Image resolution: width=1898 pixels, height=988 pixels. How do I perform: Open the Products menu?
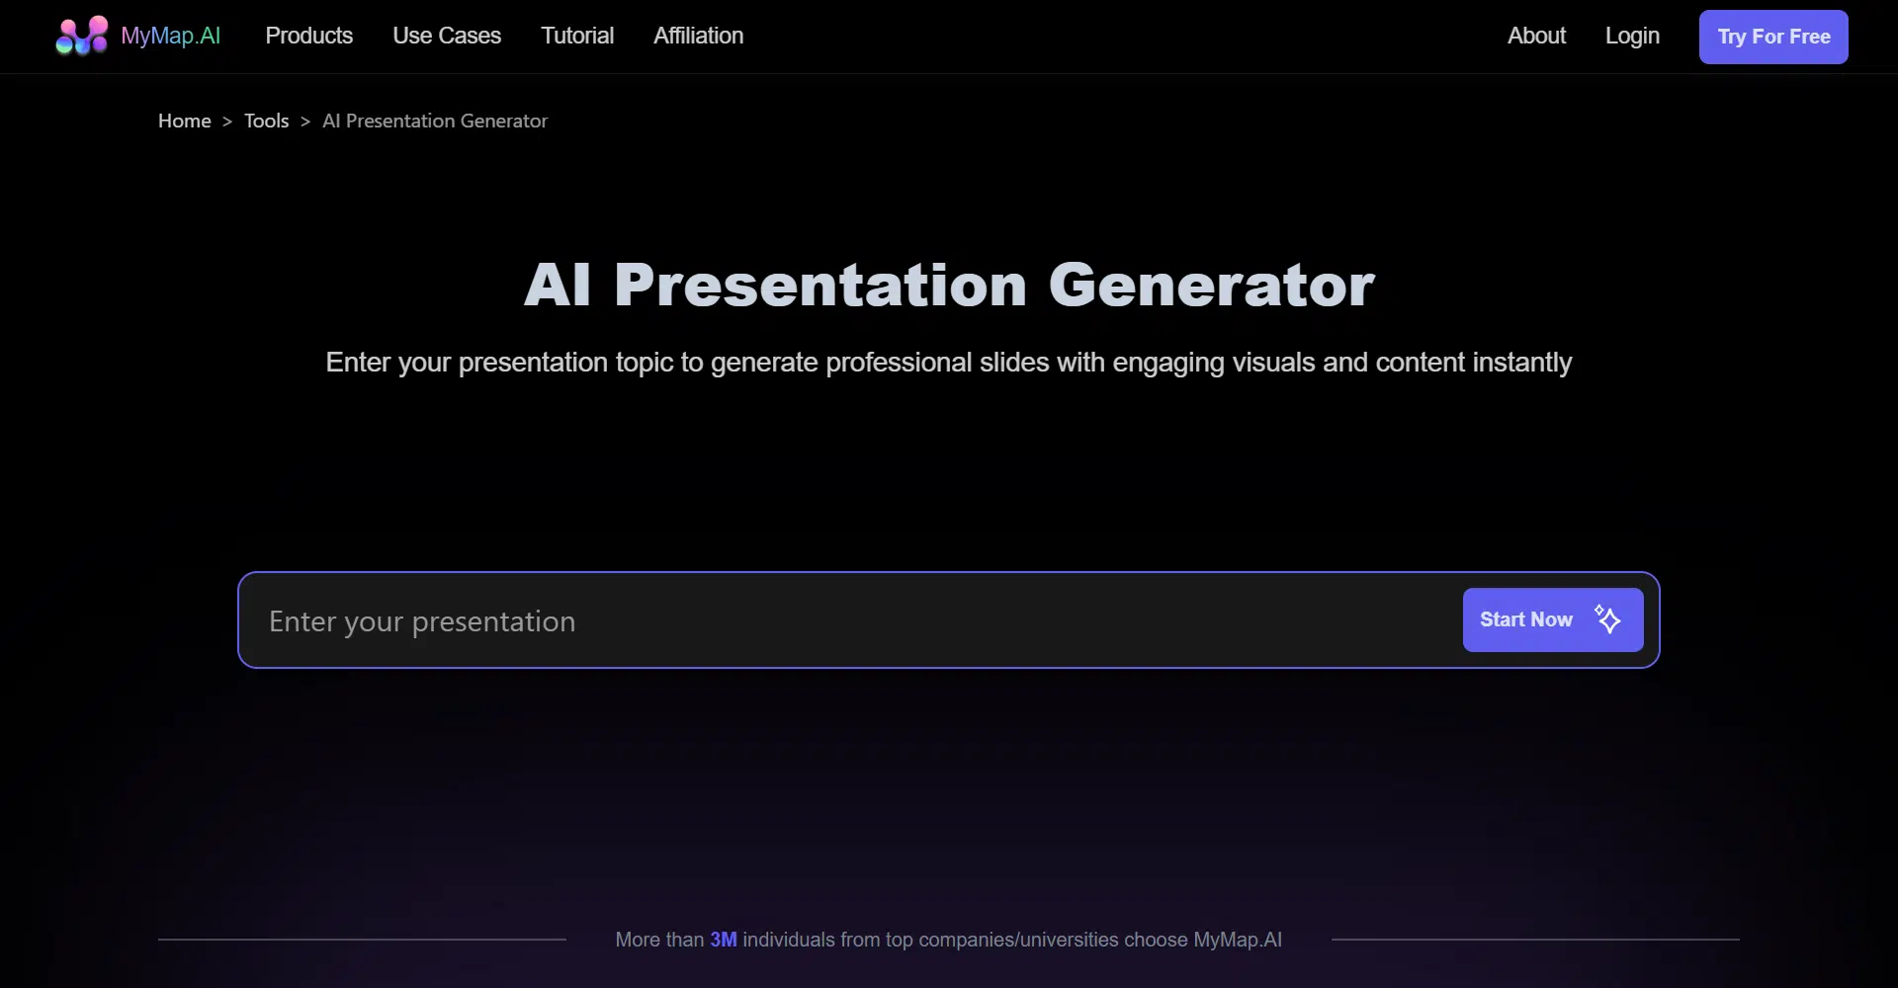tap(308, 37)
